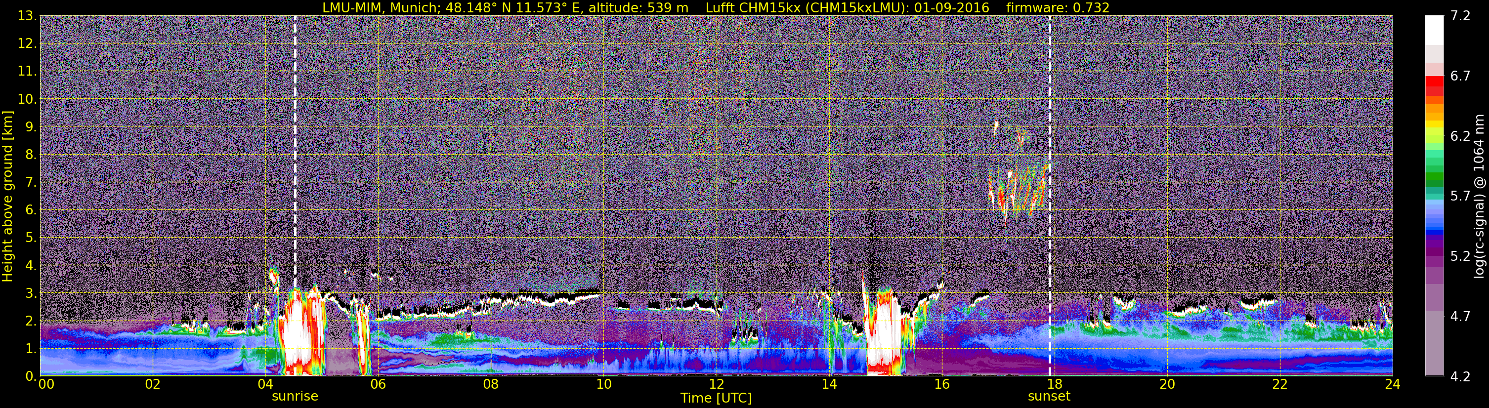Click the '06' tick on the time axis
Screen dimensions: 1489x408
point(378,384)
